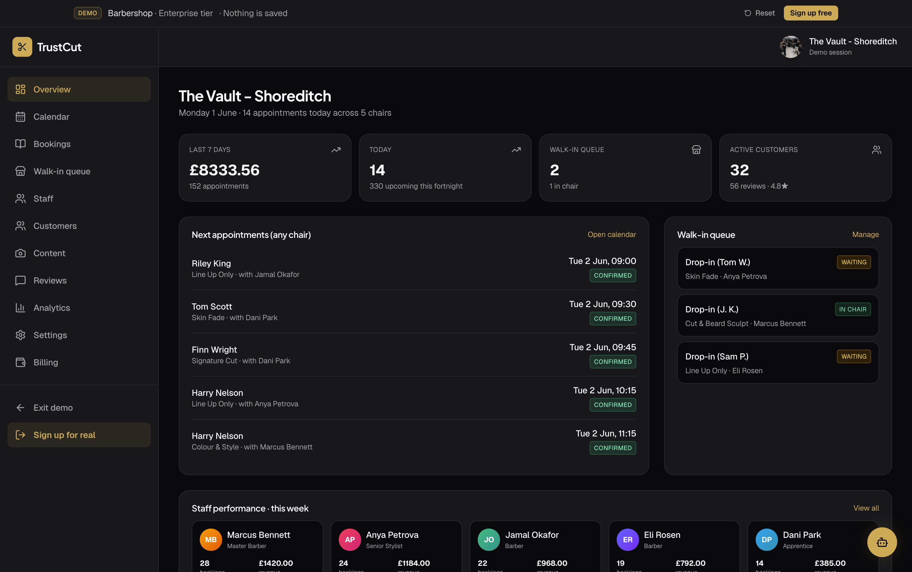
Task: Open Harry Nelson Colour & Style appointment
Action: pyautogui.click(x=414, y=441)
